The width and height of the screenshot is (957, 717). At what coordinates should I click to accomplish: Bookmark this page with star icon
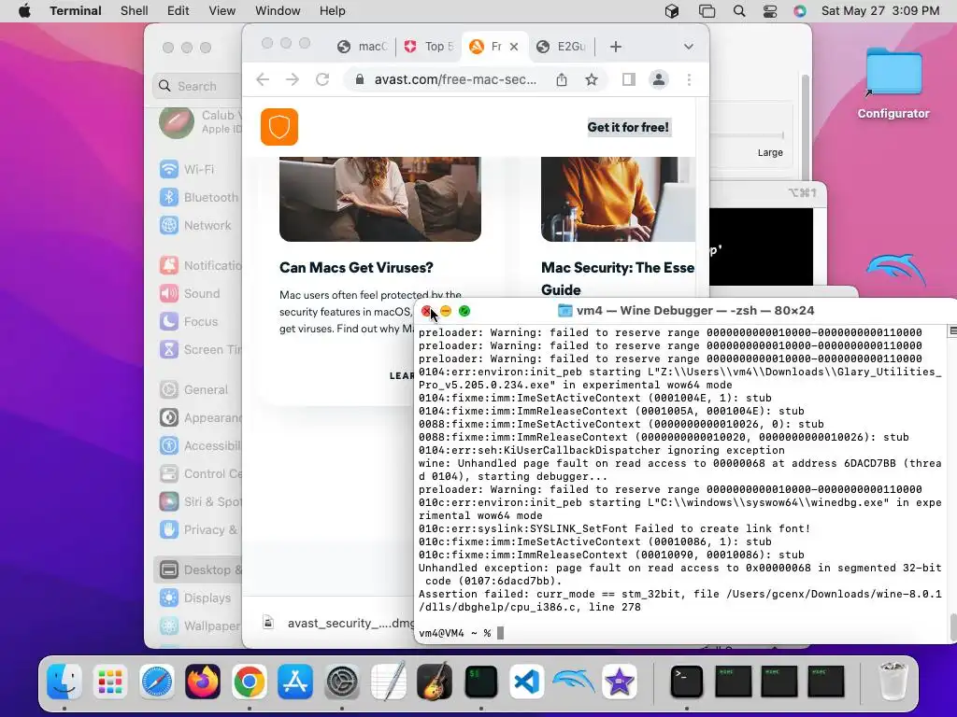coord(592,80)
